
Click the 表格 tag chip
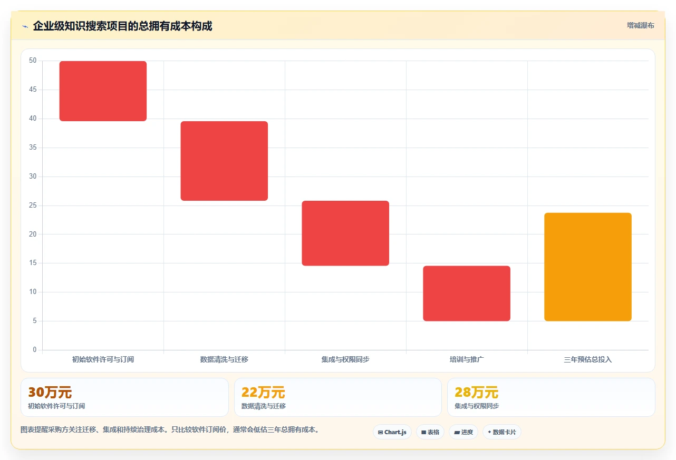[430, 432]
